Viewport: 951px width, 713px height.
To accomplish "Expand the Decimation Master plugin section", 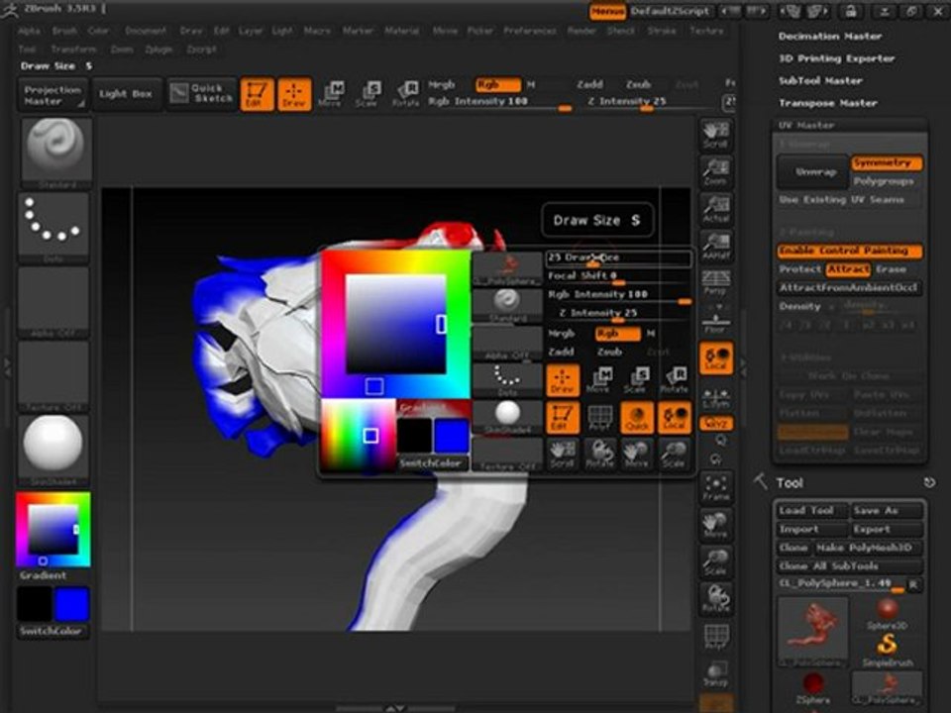I will tap(829, 37).
